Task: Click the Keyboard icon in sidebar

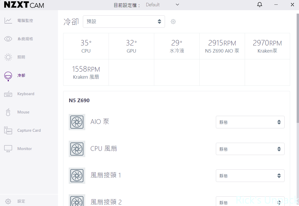Action: (8, 94)
